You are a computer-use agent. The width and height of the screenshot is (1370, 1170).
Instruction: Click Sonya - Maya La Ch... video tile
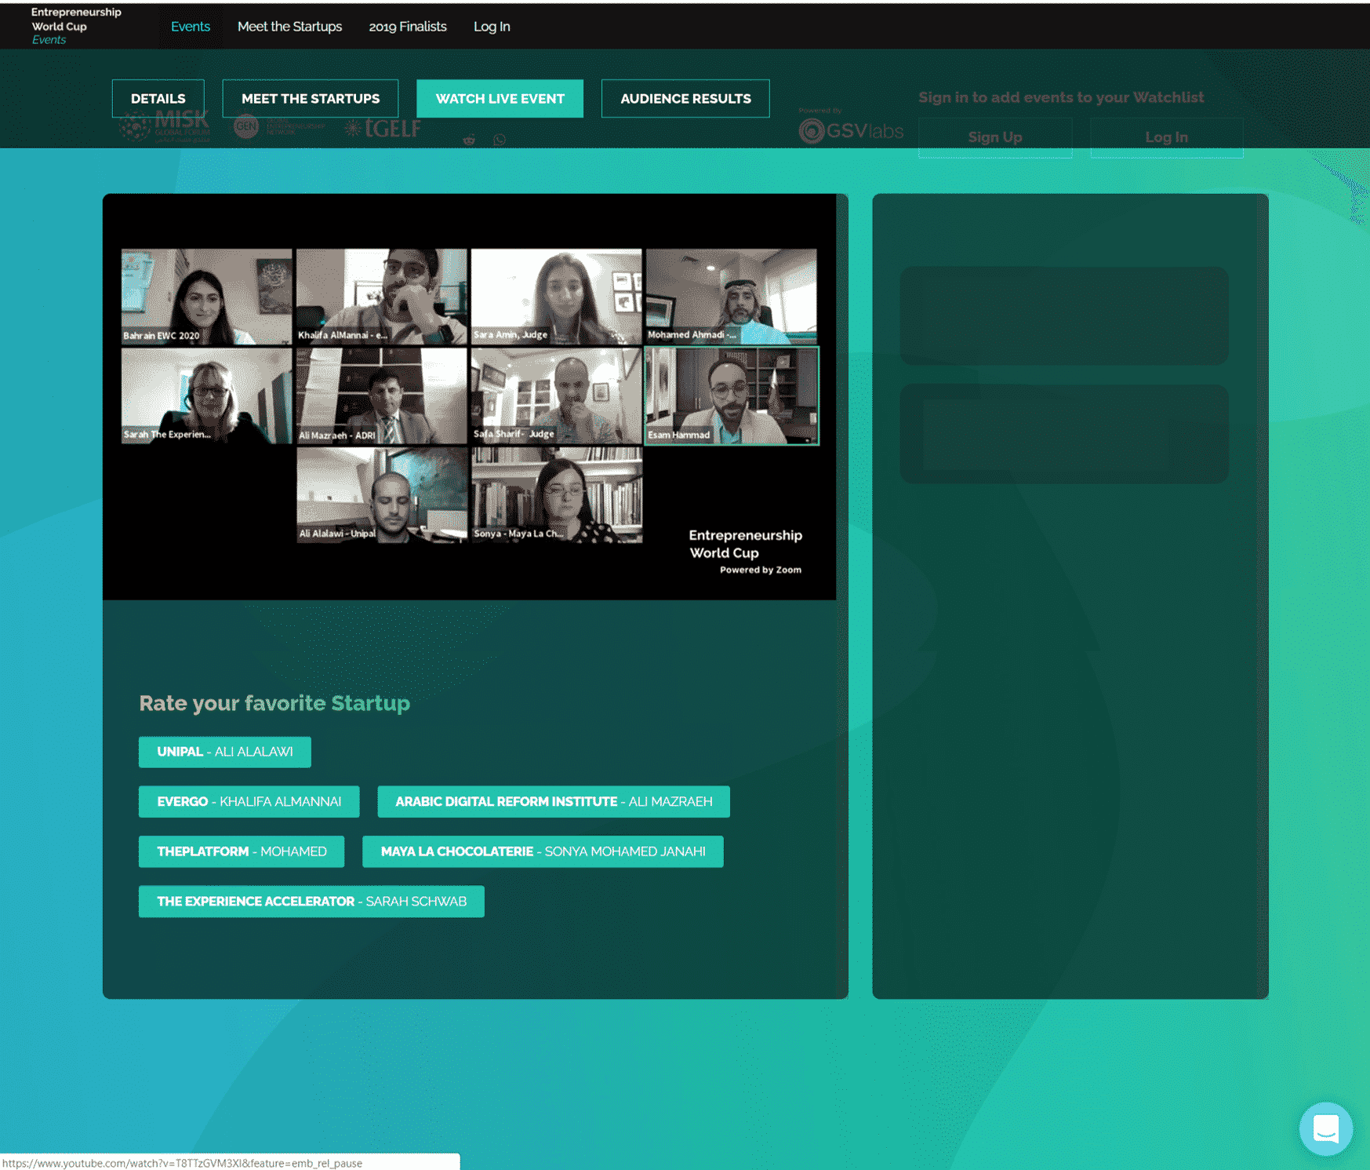point(557,495)
